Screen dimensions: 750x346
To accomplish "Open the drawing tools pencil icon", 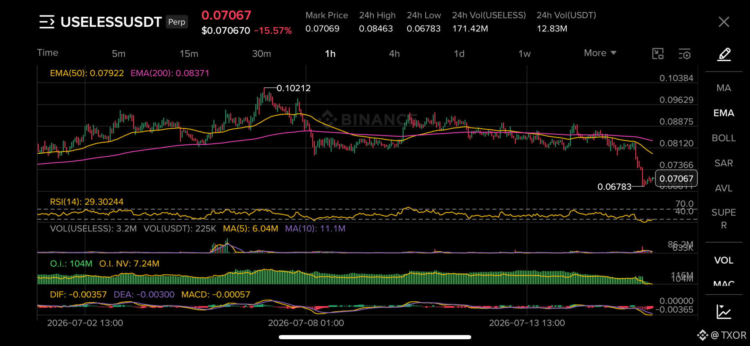I will (x=724, y=54).
